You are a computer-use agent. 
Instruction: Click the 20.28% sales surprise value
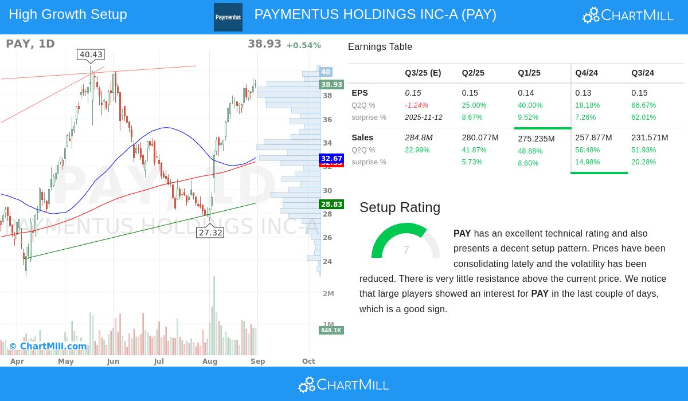[x=644, y=162]
